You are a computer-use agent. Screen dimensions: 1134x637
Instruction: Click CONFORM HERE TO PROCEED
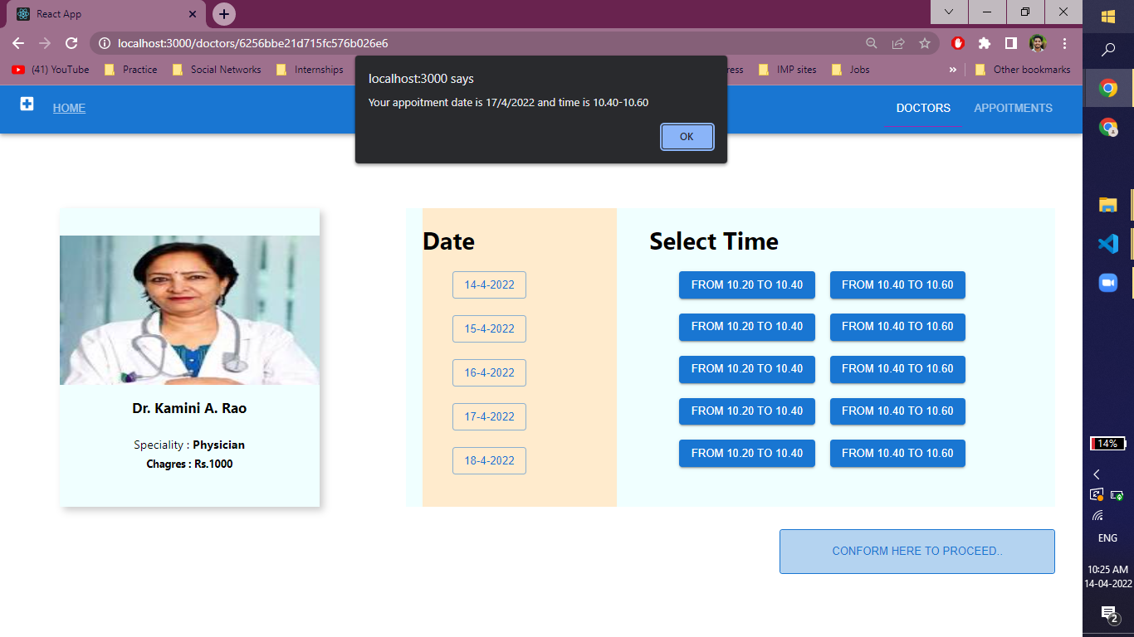point(916,551)
